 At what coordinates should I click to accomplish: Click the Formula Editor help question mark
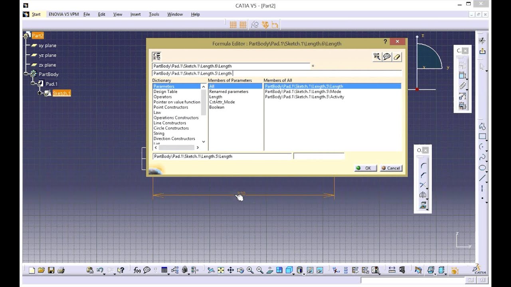(385, 42)
